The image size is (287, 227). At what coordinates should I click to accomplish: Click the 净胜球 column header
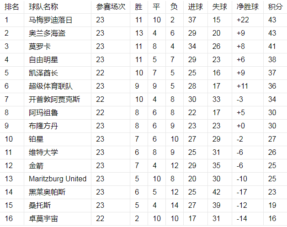247,7
